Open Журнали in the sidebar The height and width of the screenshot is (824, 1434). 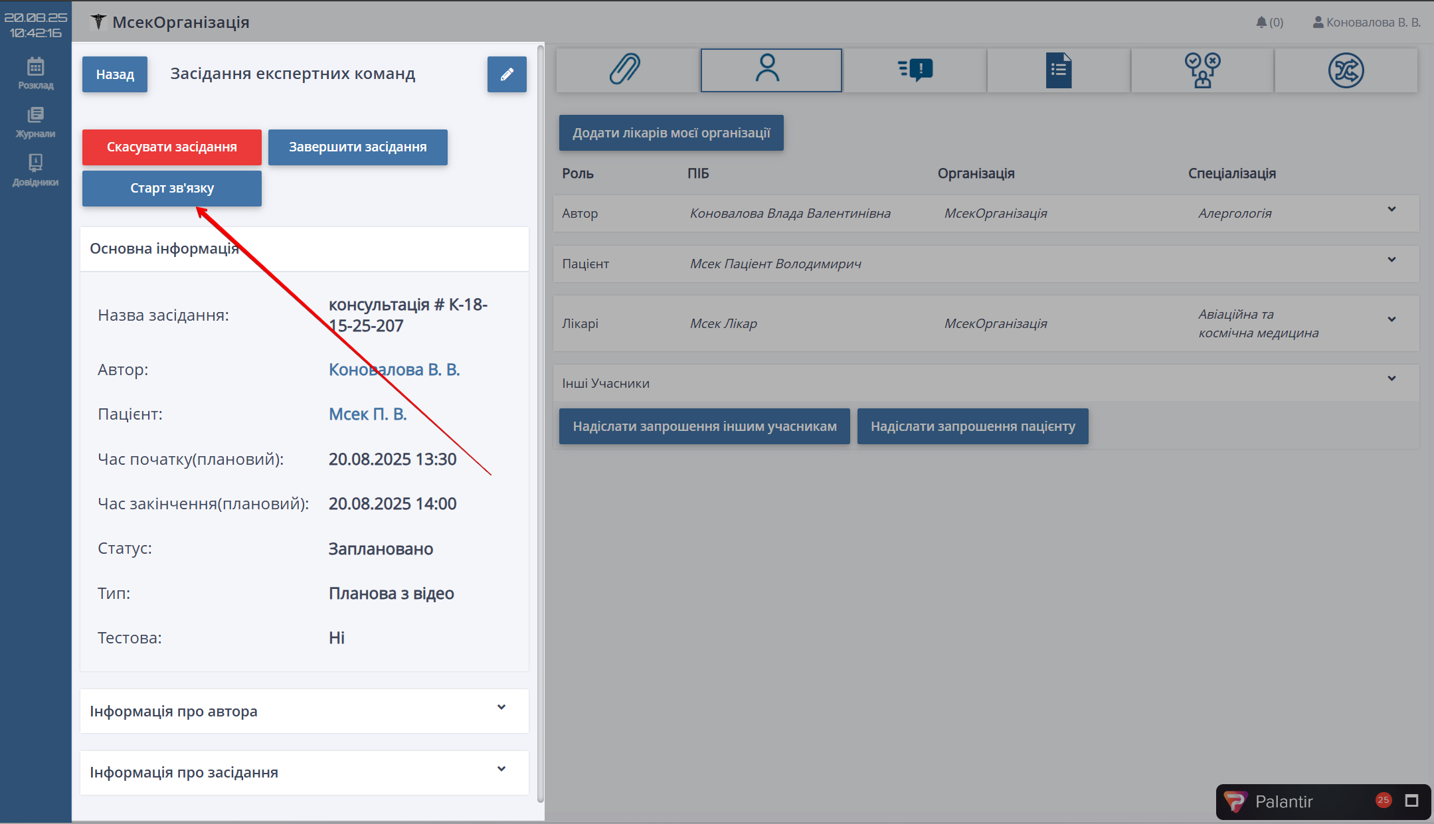36,122
